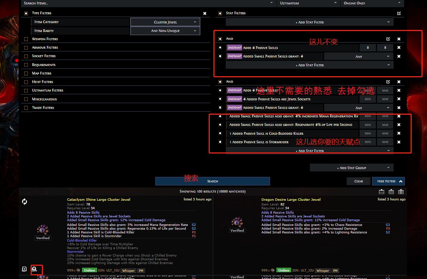This screenshot has width=427, height=279.
Task: Clear the Type Filters section with its X
Action: [x=205, y=13]
